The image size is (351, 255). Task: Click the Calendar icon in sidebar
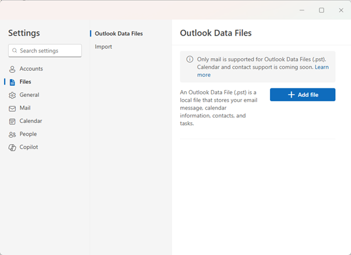12,121
